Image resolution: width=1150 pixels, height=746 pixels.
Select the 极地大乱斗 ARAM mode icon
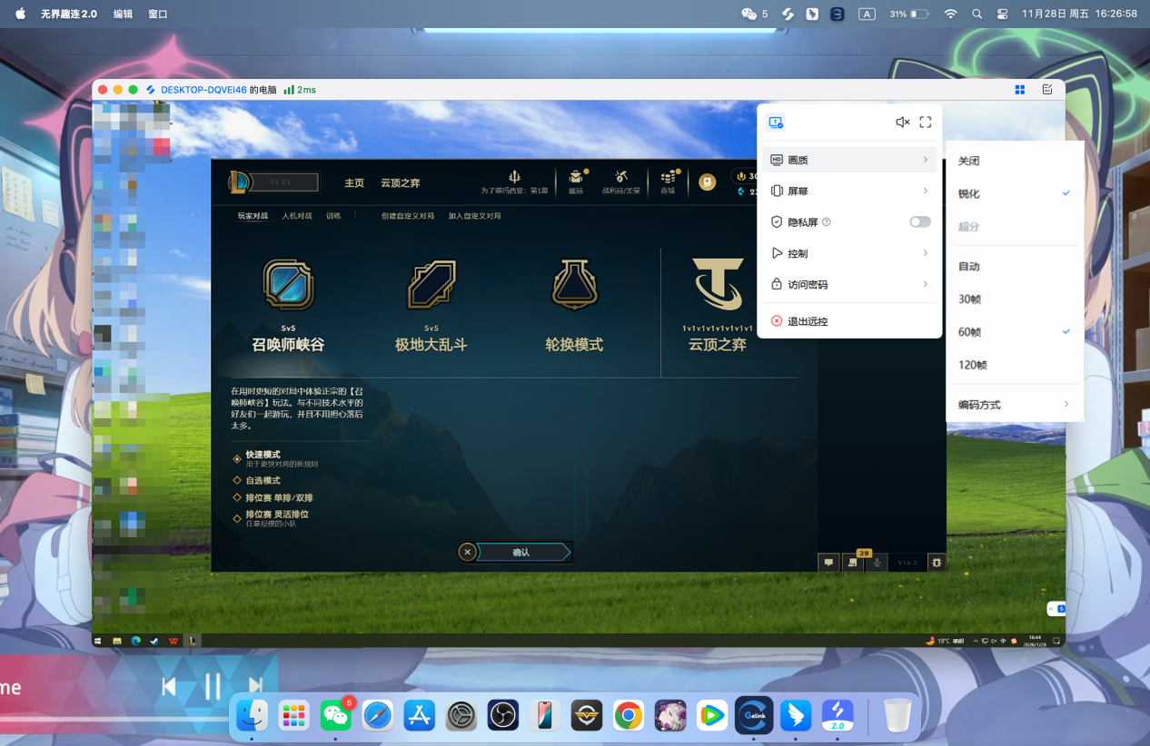click(431, 285)
